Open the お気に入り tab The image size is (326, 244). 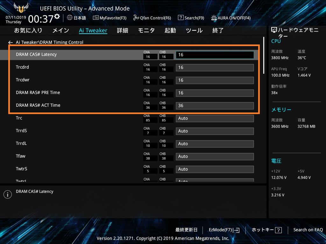point(28,30)
